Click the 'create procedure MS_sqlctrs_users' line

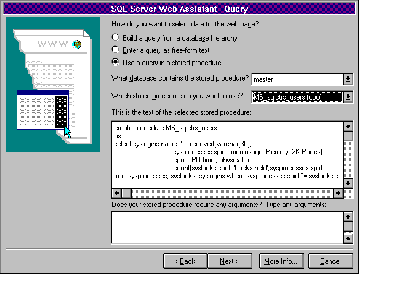166,128
